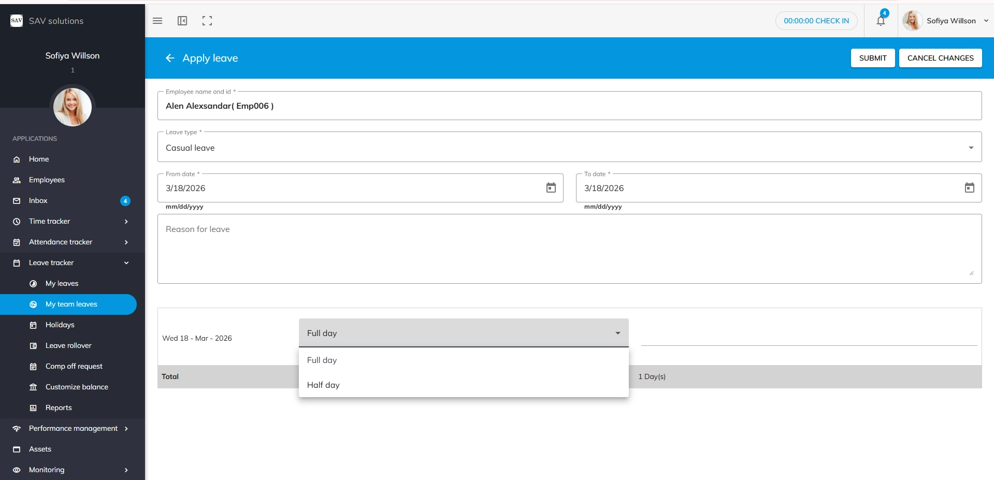Open Sofiya Willson user account menu

946,21
